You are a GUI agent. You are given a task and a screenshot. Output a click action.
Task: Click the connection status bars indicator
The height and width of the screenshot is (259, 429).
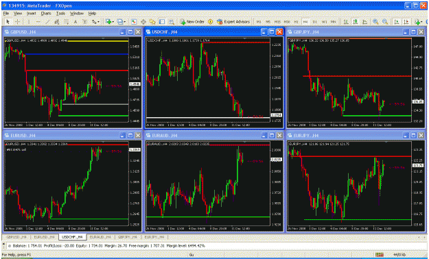(379, 255)
